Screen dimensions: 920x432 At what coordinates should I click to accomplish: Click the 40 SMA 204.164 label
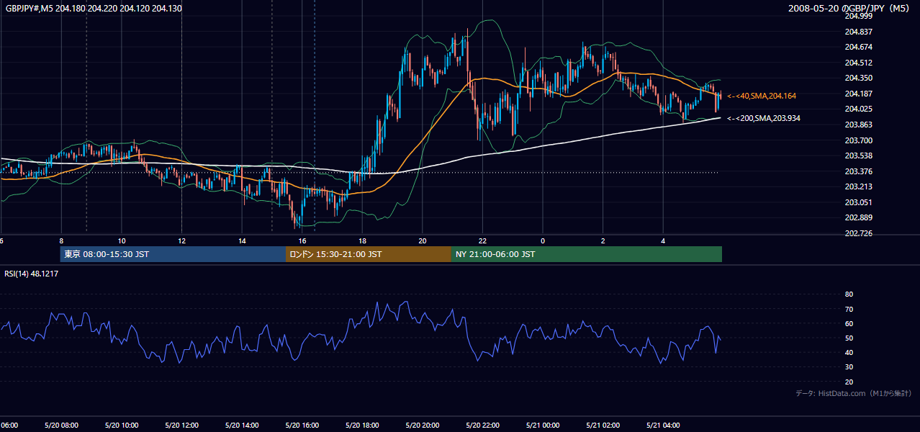[762, 96]
